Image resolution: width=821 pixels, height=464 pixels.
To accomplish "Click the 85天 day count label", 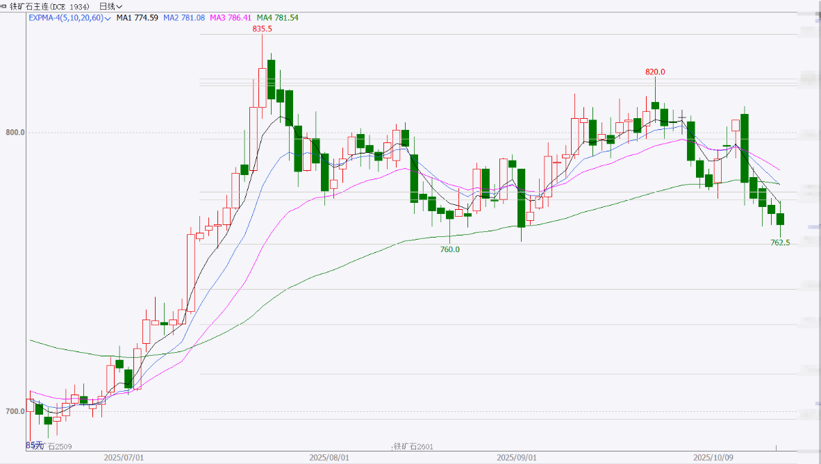I will pyautogui.click(x=34, y=445).
